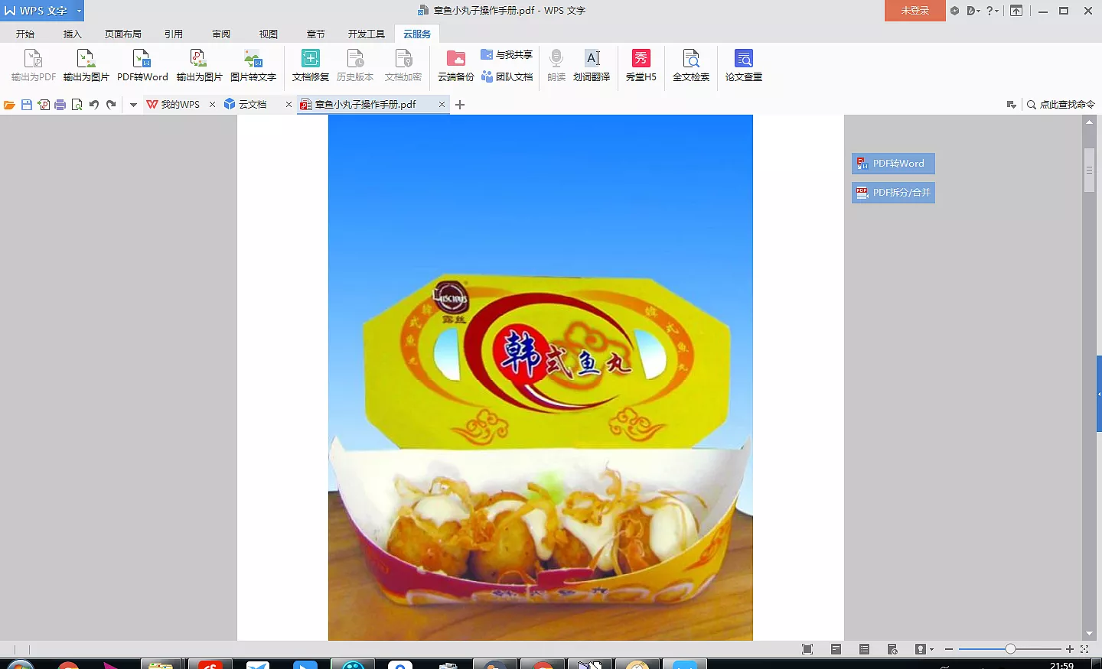Screen dimensions: 1102x669
Task: Close the 章鱼小丸子操作手册.pdf tab
Action: click(442, 105)
